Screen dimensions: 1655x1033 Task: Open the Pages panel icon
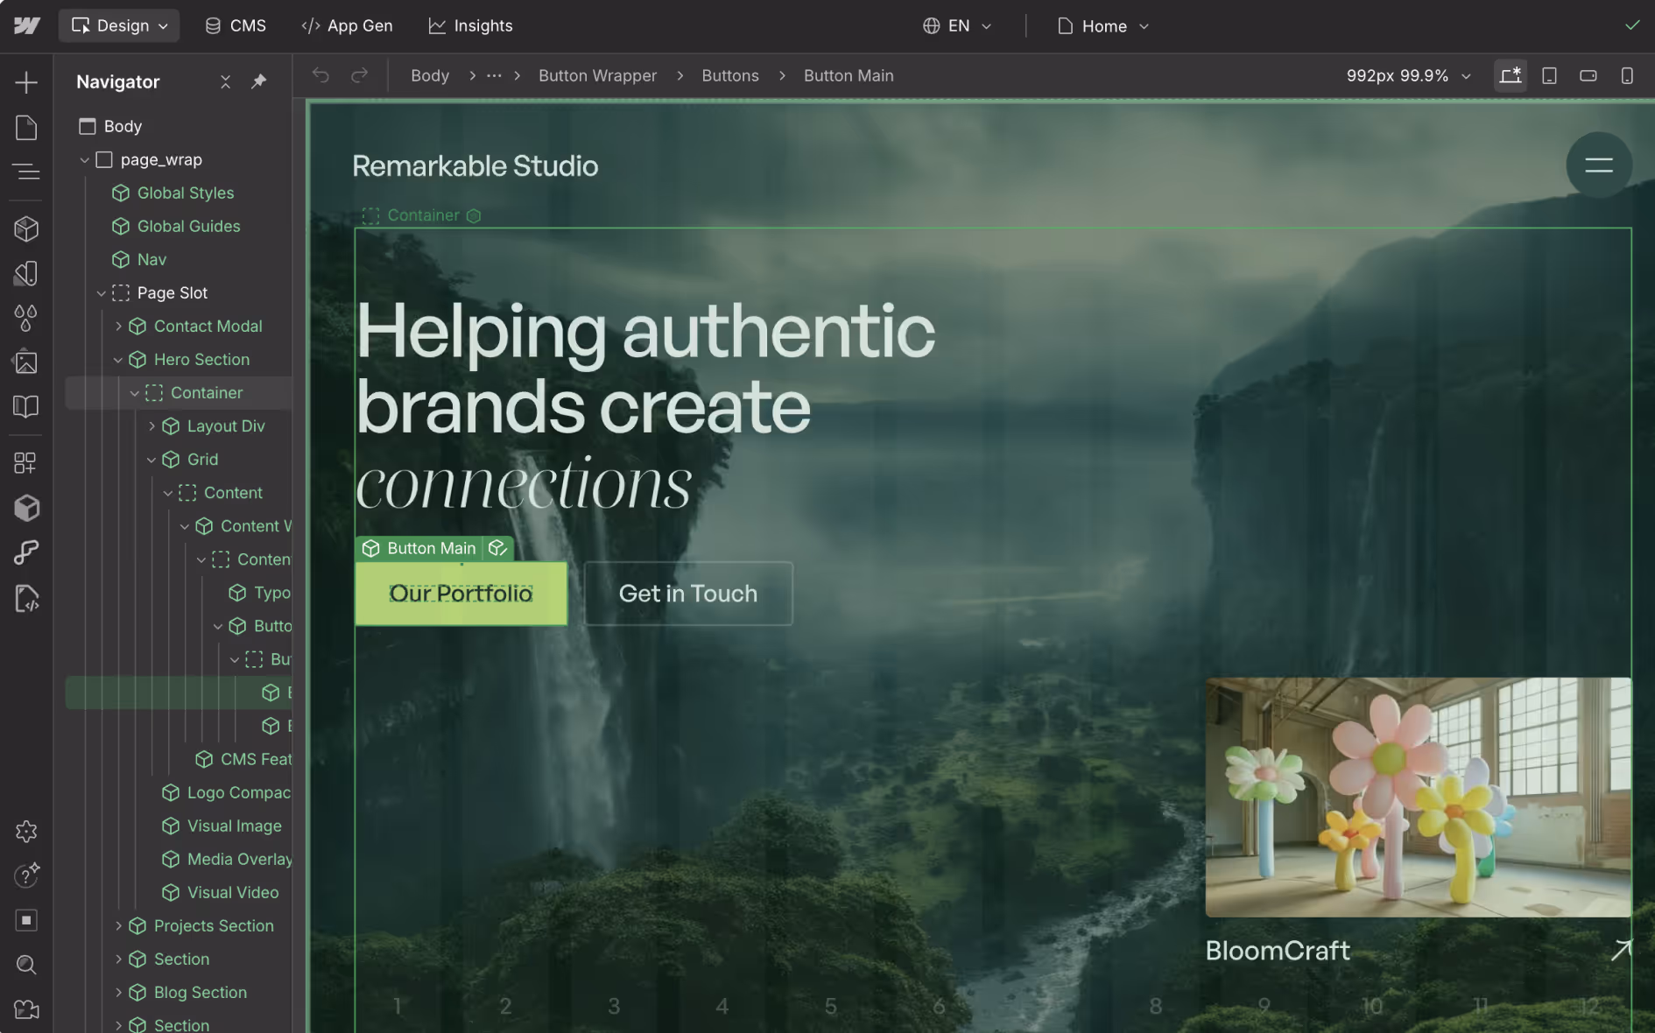tap(26, 128)
